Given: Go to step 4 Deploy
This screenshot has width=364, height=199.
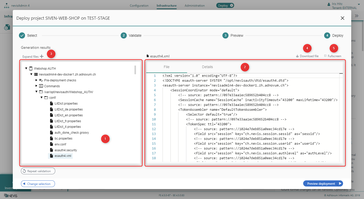Looking at the screenshot, I should (x=334, y=35).
